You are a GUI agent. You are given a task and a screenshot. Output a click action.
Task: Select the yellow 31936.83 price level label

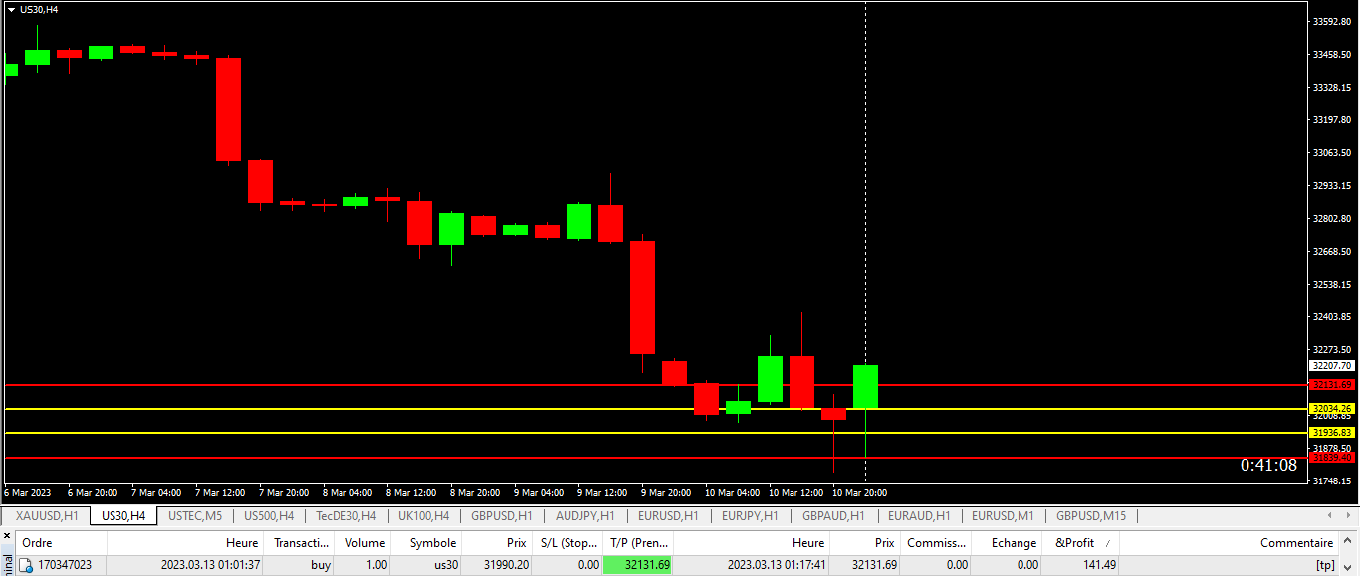[x=1332, y=433]
